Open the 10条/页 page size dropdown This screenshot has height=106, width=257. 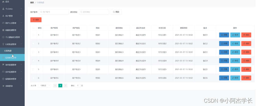tap(44, 86)
